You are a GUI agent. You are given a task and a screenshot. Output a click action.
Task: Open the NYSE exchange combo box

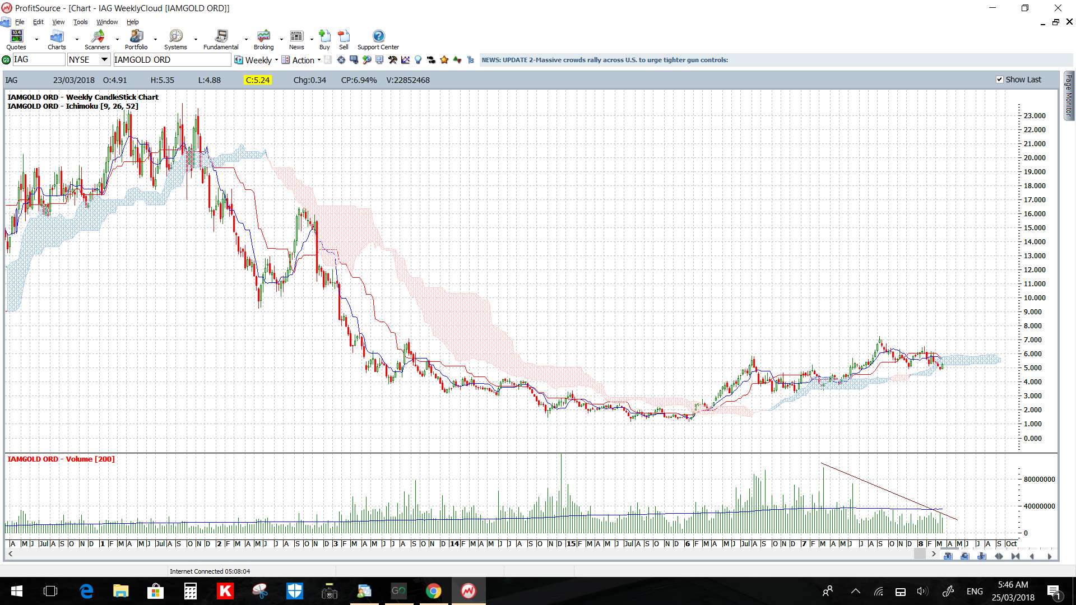point(89,59)
